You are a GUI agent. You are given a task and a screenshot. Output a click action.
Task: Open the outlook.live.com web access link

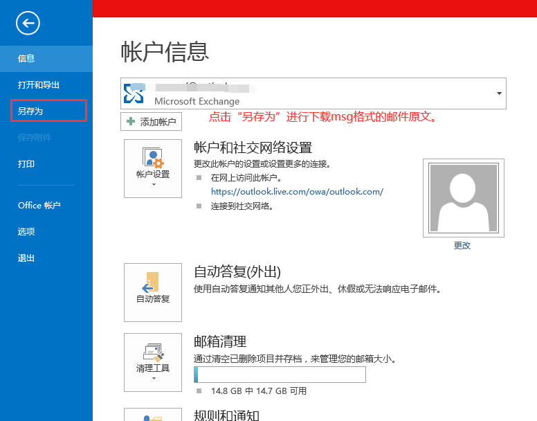[x=297, y=192]
